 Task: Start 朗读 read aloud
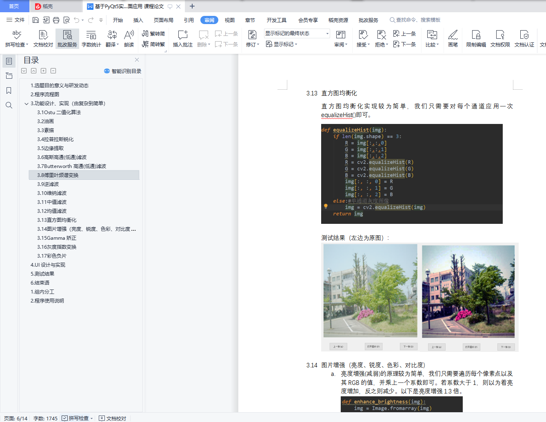click(x=129, y=39)
